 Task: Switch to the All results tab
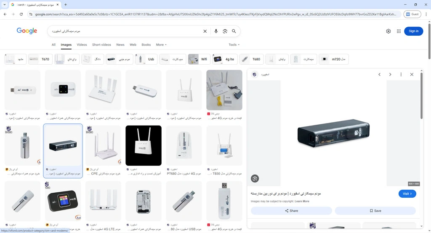pos(53,45)
